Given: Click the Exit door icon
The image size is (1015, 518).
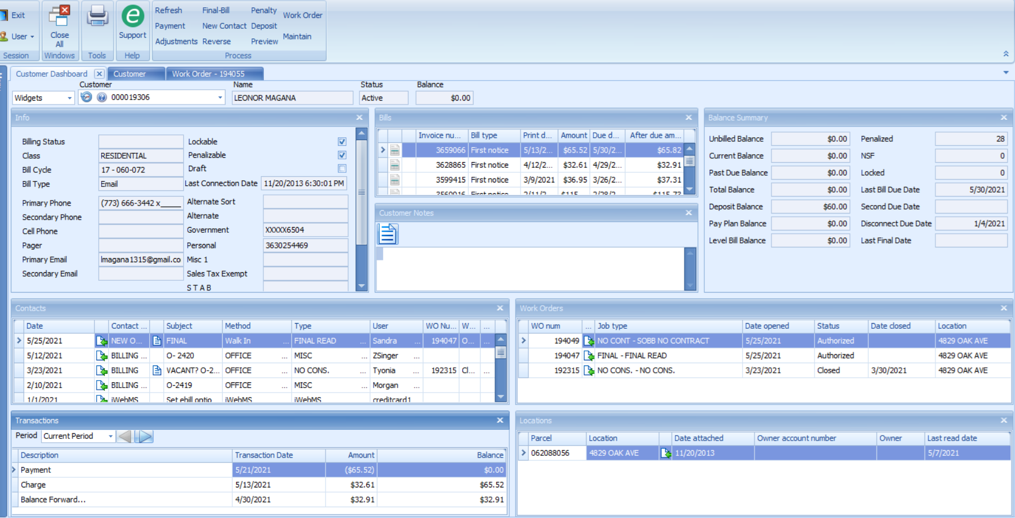Looking at the screenshot, I should coord(5,15).
